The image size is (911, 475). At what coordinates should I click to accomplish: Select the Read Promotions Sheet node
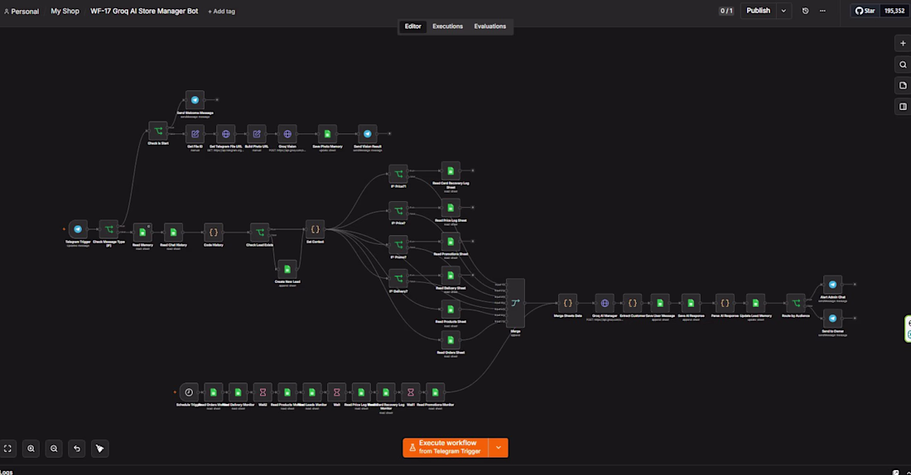(451, 242)
